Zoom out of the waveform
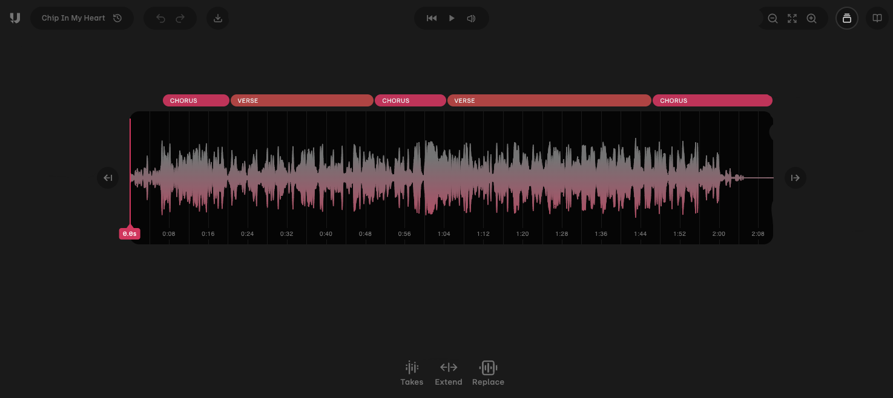 coord(773,18)
